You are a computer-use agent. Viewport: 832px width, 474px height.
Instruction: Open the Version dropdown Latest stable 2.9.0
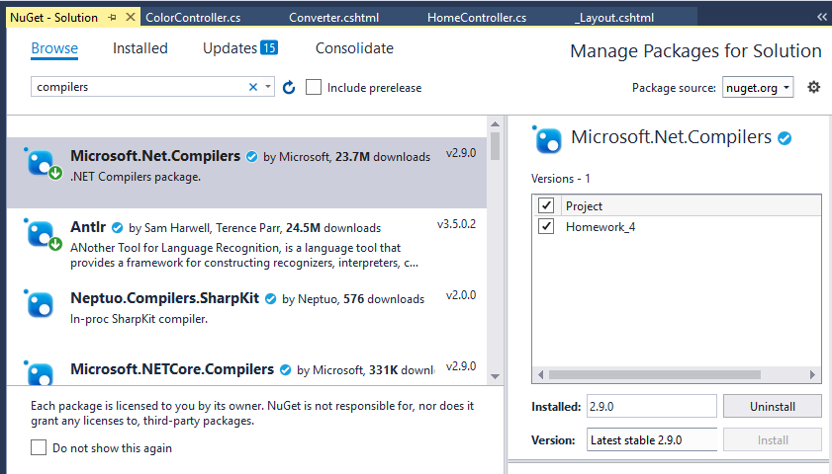(652, 440)
